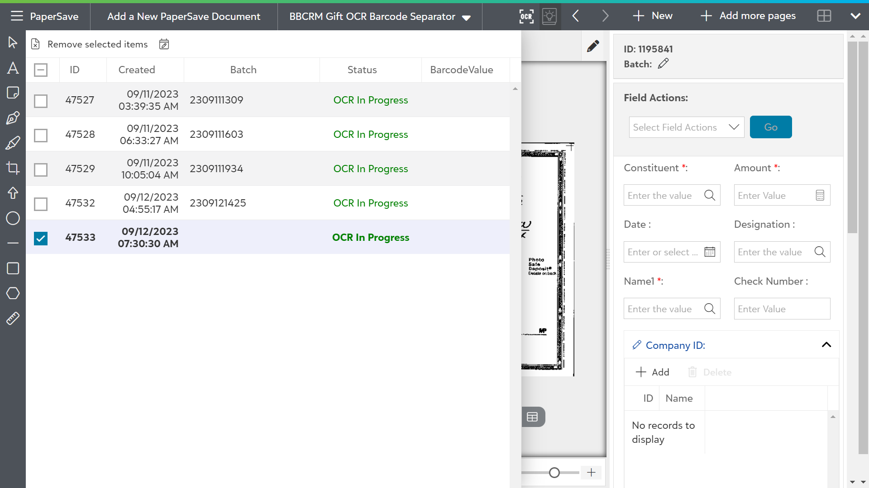
Task: Uncheck the checkbox for row 47533
Action: (x=41, y=238)
